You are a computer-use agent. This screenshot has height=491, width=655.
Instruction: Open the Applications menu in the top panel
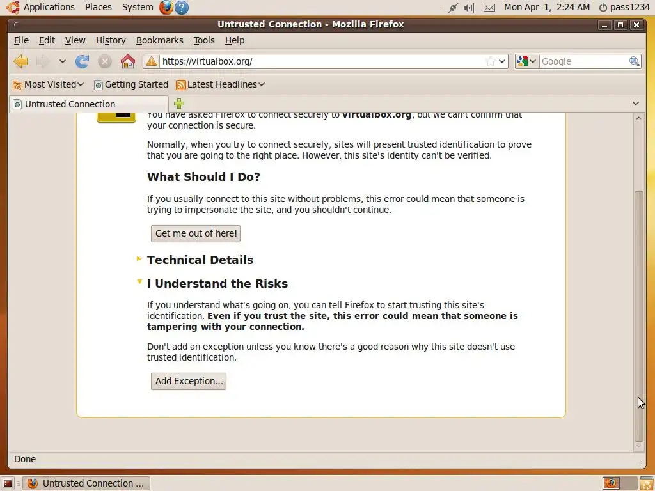coord(49,7)
